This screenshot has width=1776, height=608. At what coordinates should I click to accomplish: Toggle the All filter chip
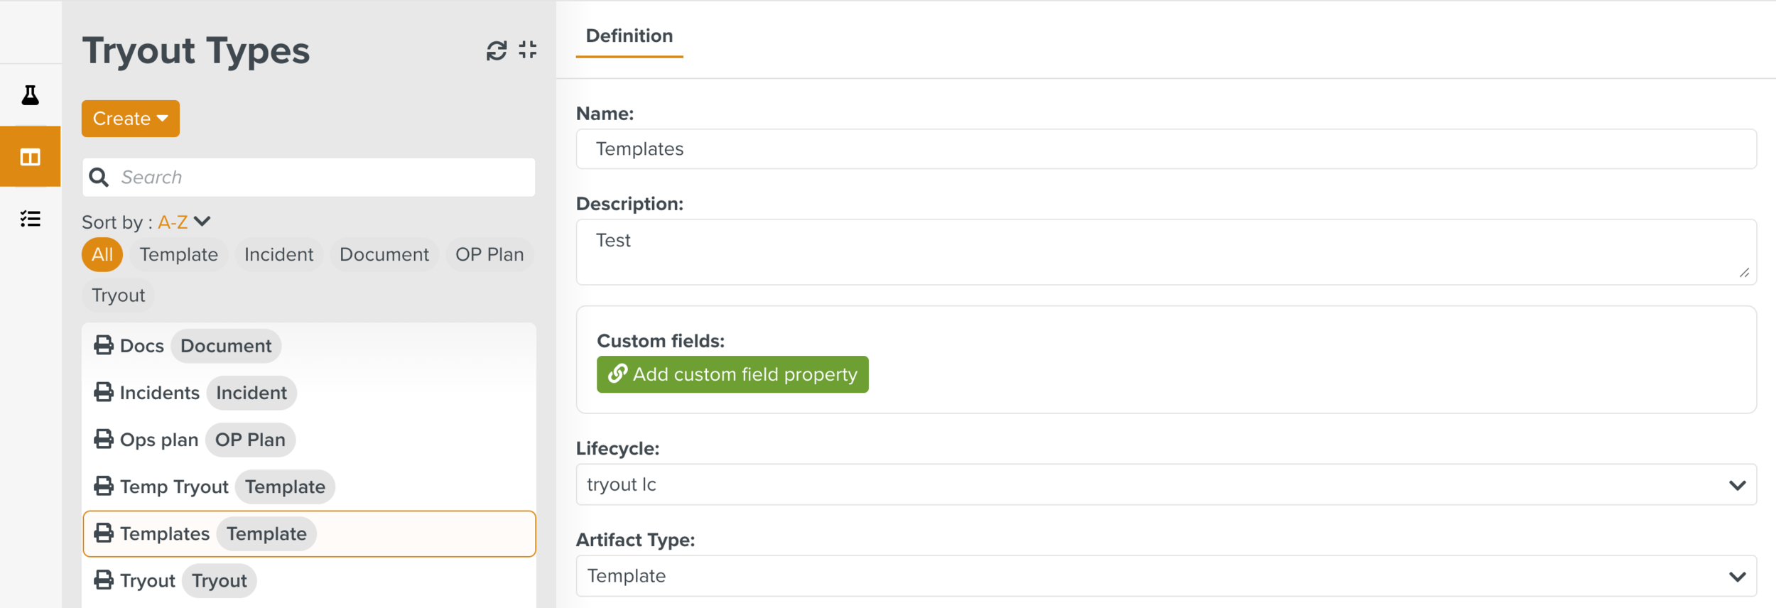102,255
